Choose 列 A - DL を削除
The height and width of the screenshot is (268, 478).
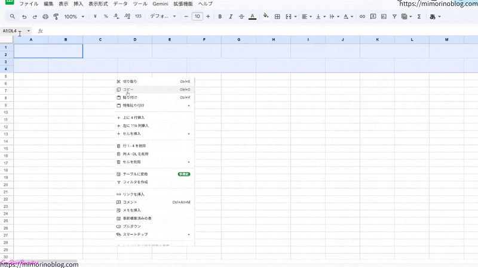[154, 154]
